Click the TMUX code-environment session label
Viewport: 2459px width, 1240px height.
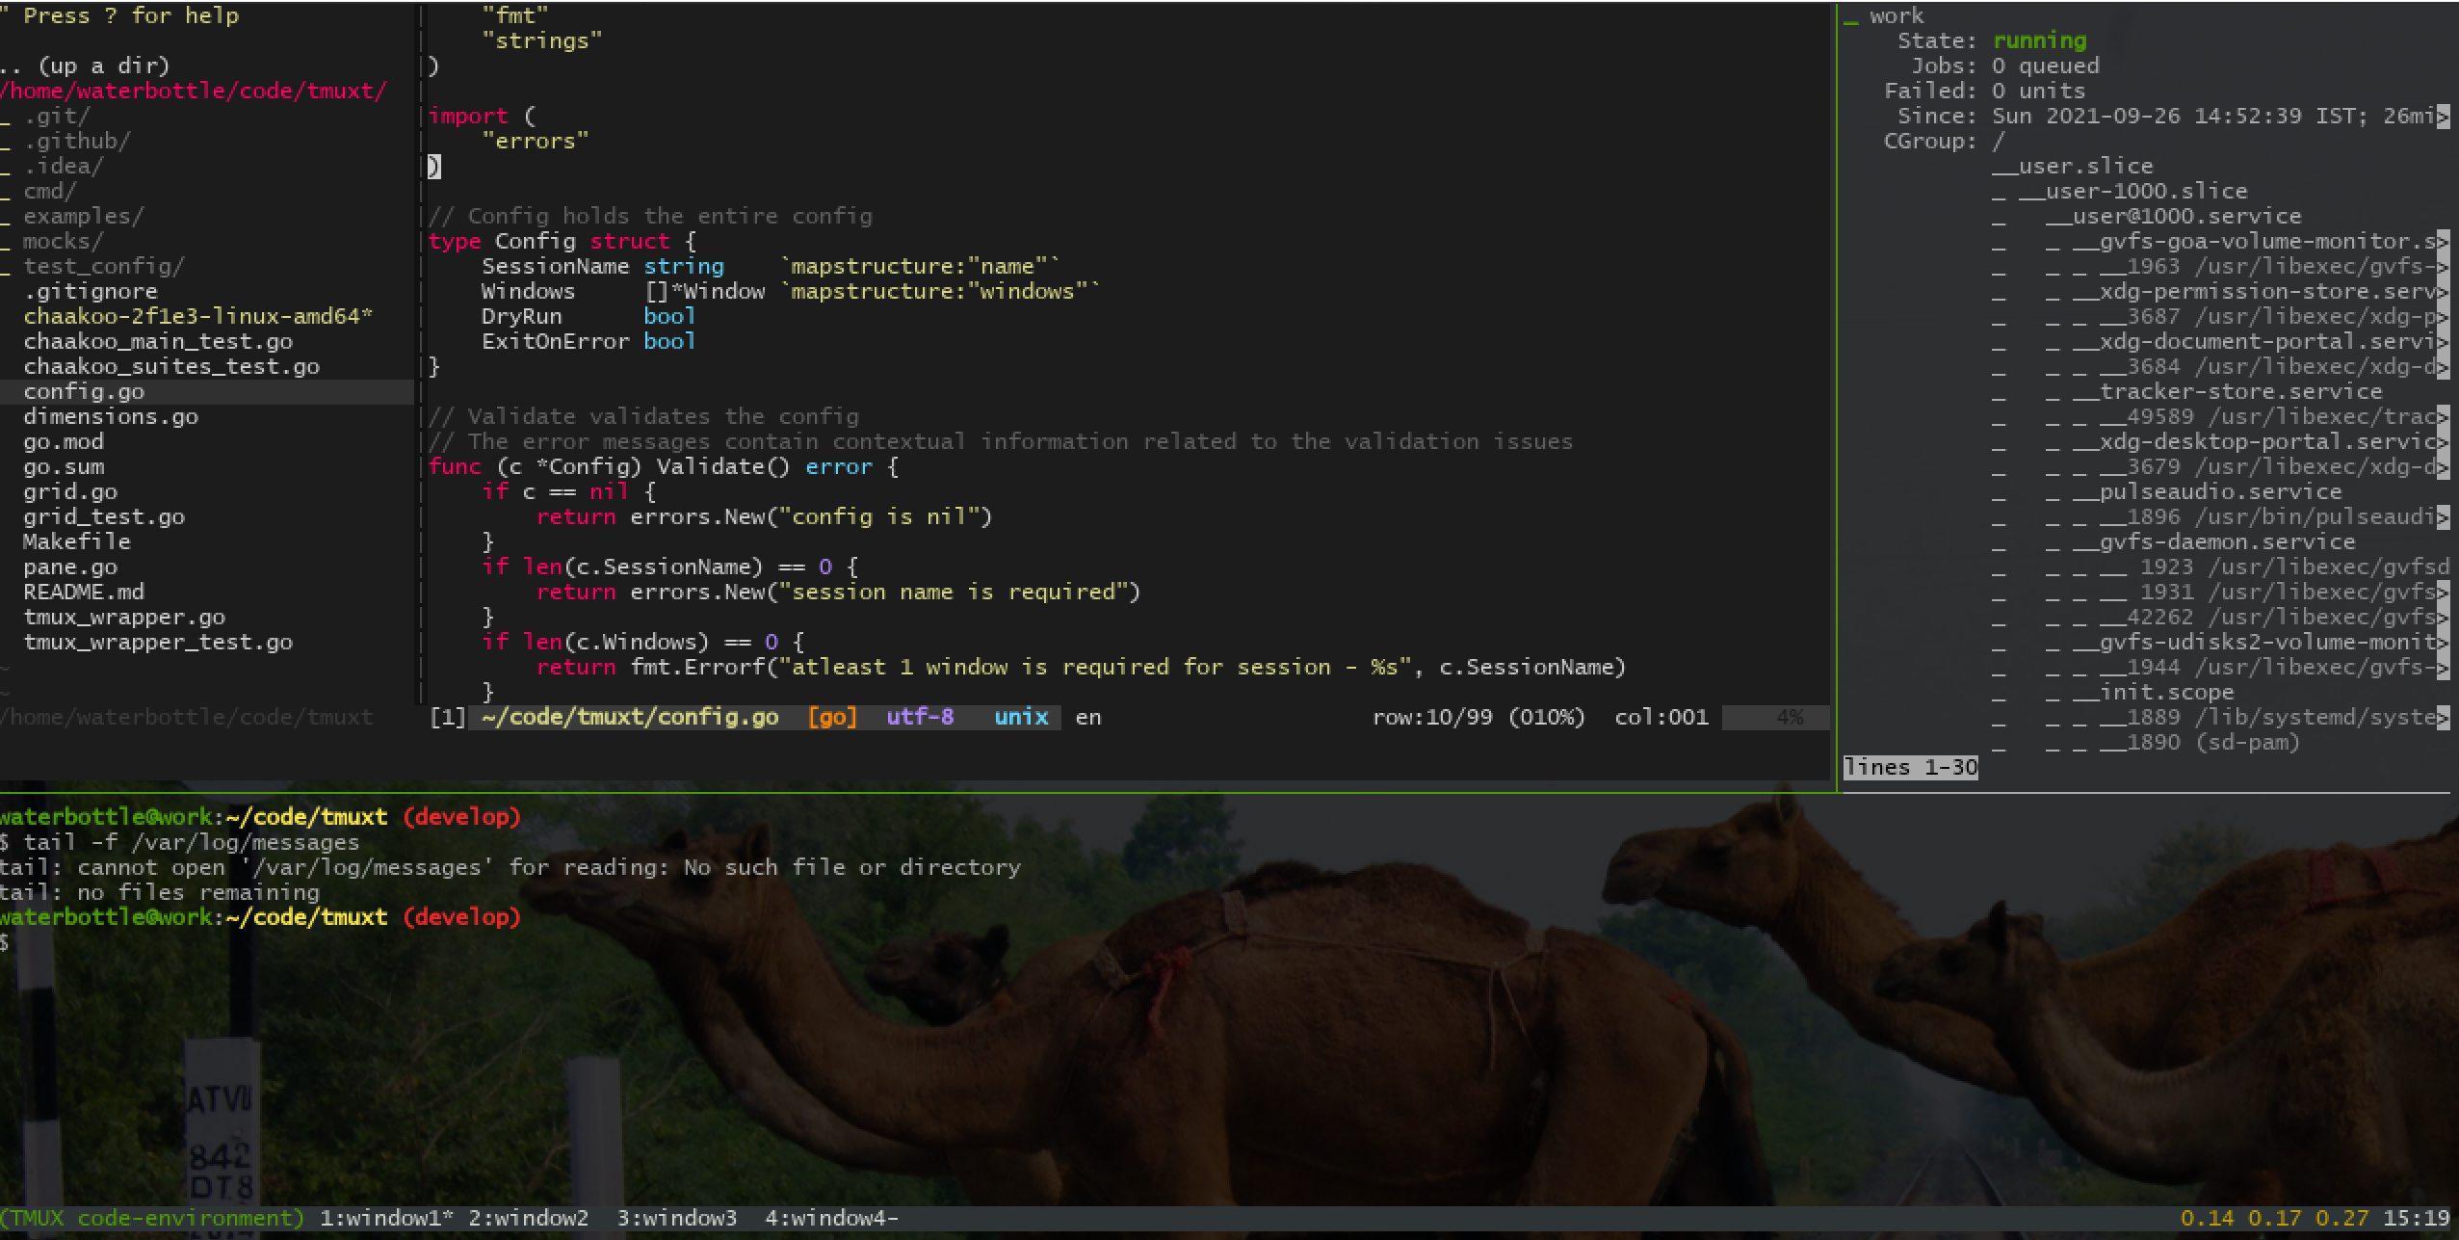click(x=152, y=1218)
